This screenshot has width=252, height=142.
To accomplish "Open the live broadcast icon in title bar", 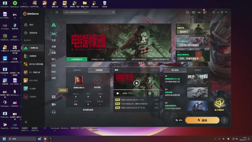I will [187, 12].
